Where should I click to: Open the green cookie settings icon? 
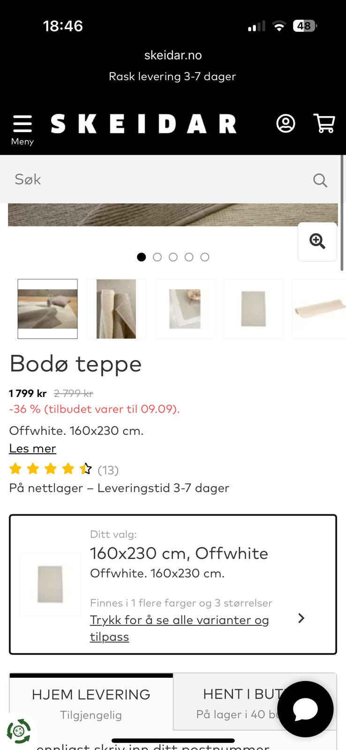click(18, 731)
